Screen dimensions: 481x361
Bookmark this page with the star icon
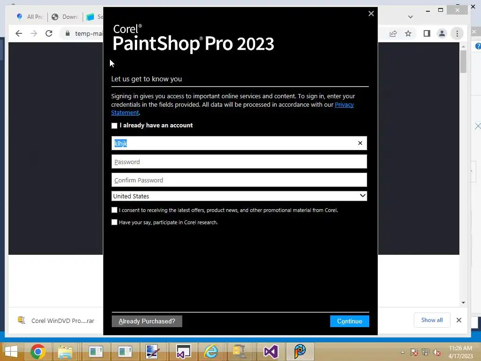pos(408,33)
